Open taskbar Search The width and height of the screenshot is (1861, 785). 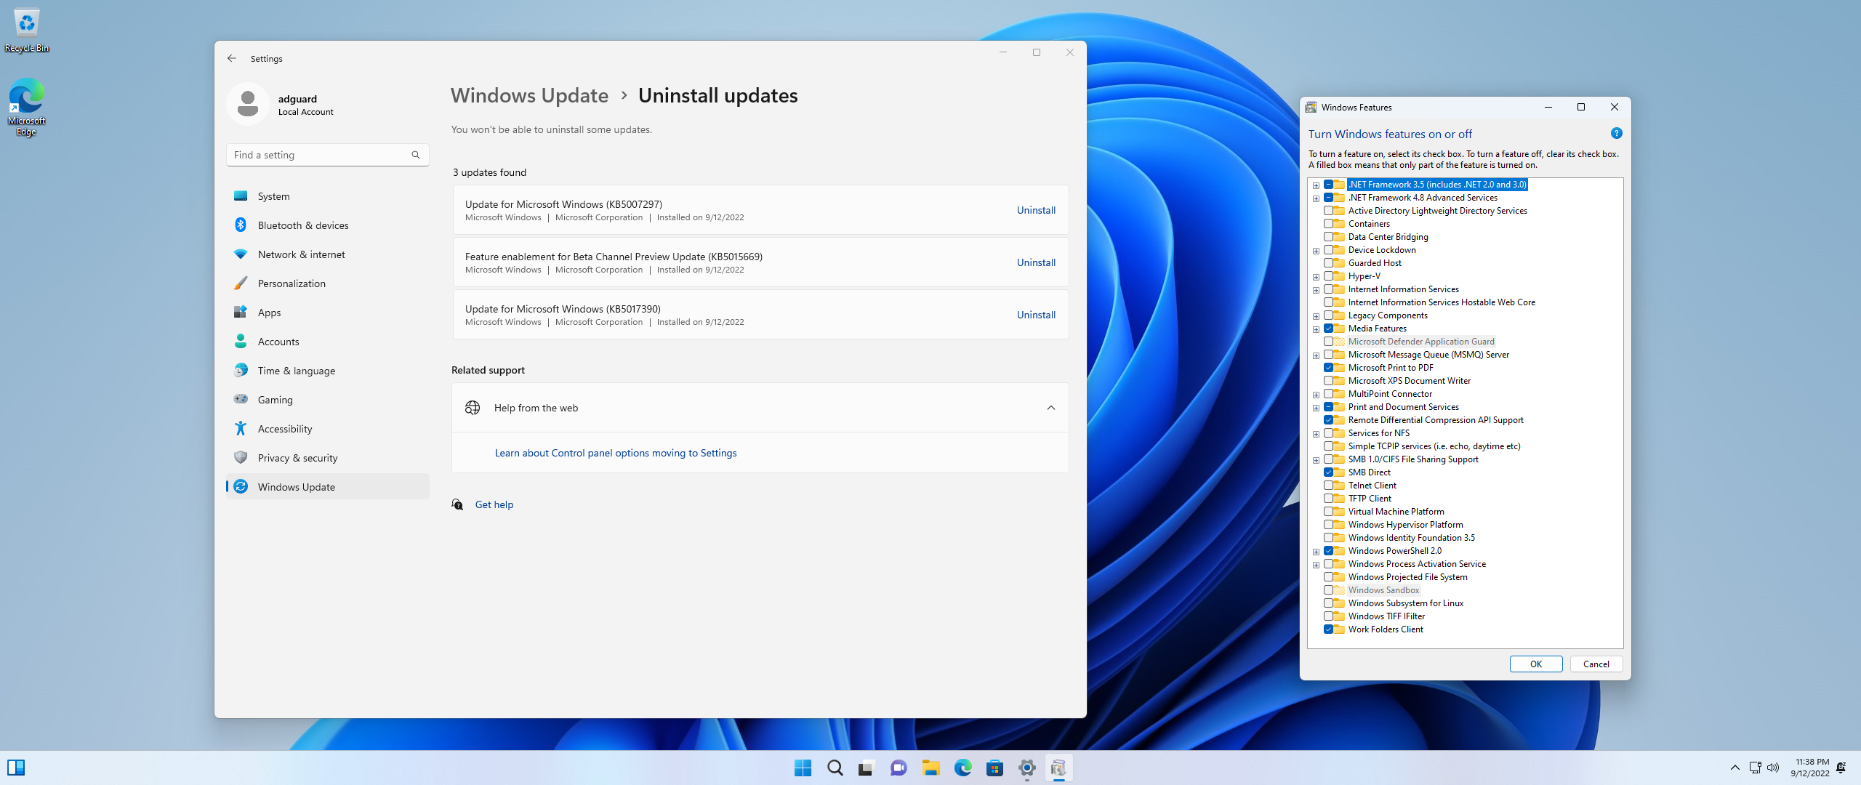(835, 768)
